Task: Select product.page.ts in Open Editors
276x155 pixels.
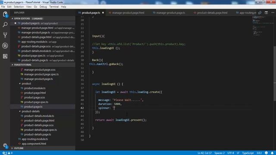Action: tap(43, 23)
